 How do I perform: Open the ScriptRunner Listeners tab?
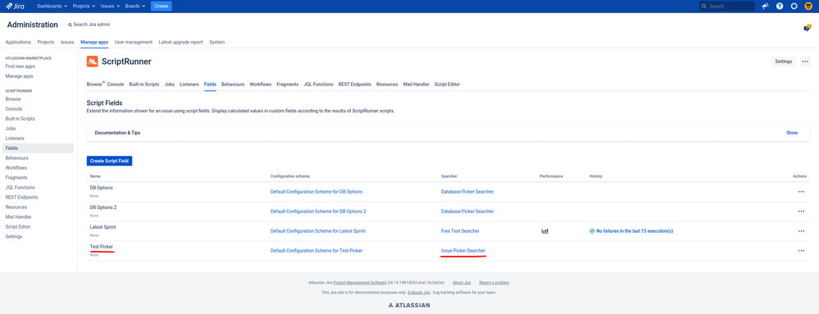tap(189, 84)
